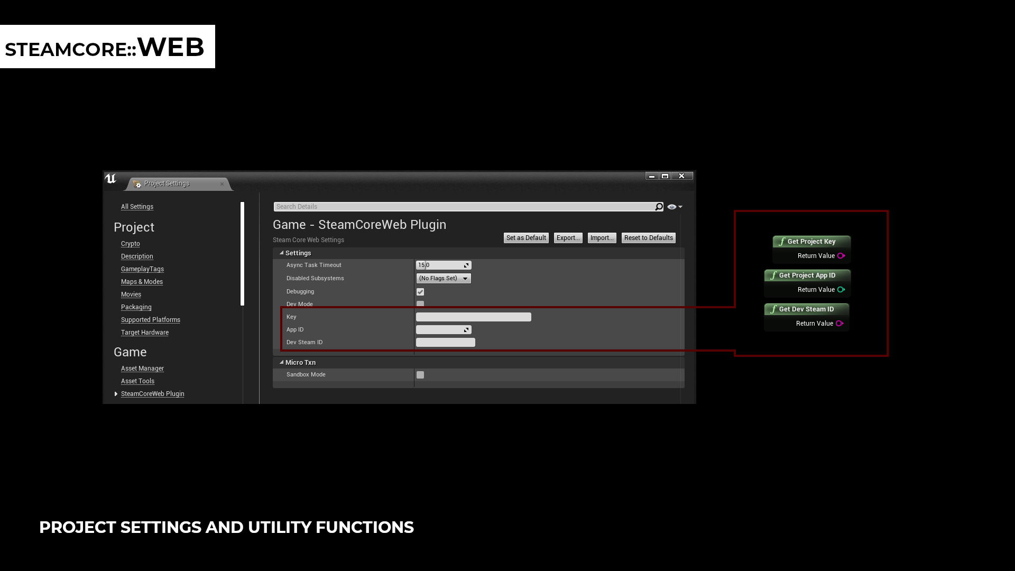Click the Key input field
The image size is (1015, 571).
[474, 317]
